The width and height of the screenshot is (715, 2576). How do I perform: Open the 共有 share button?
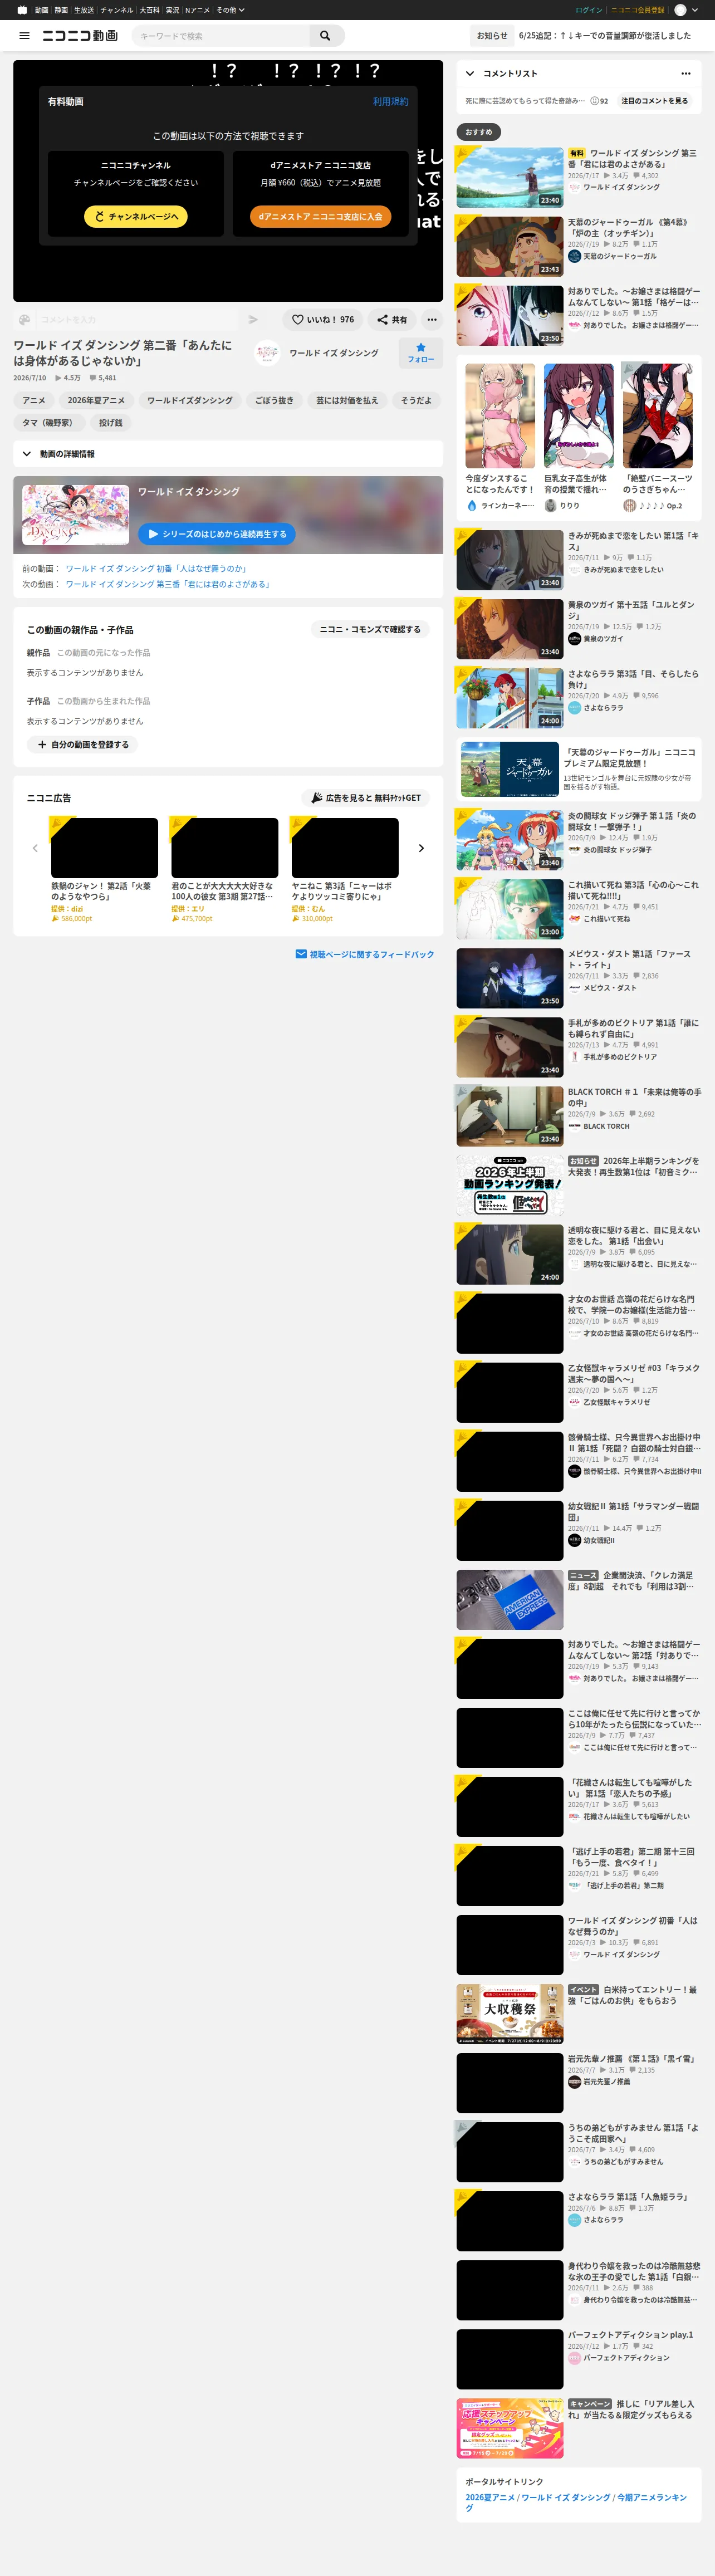tap(392, 320)
